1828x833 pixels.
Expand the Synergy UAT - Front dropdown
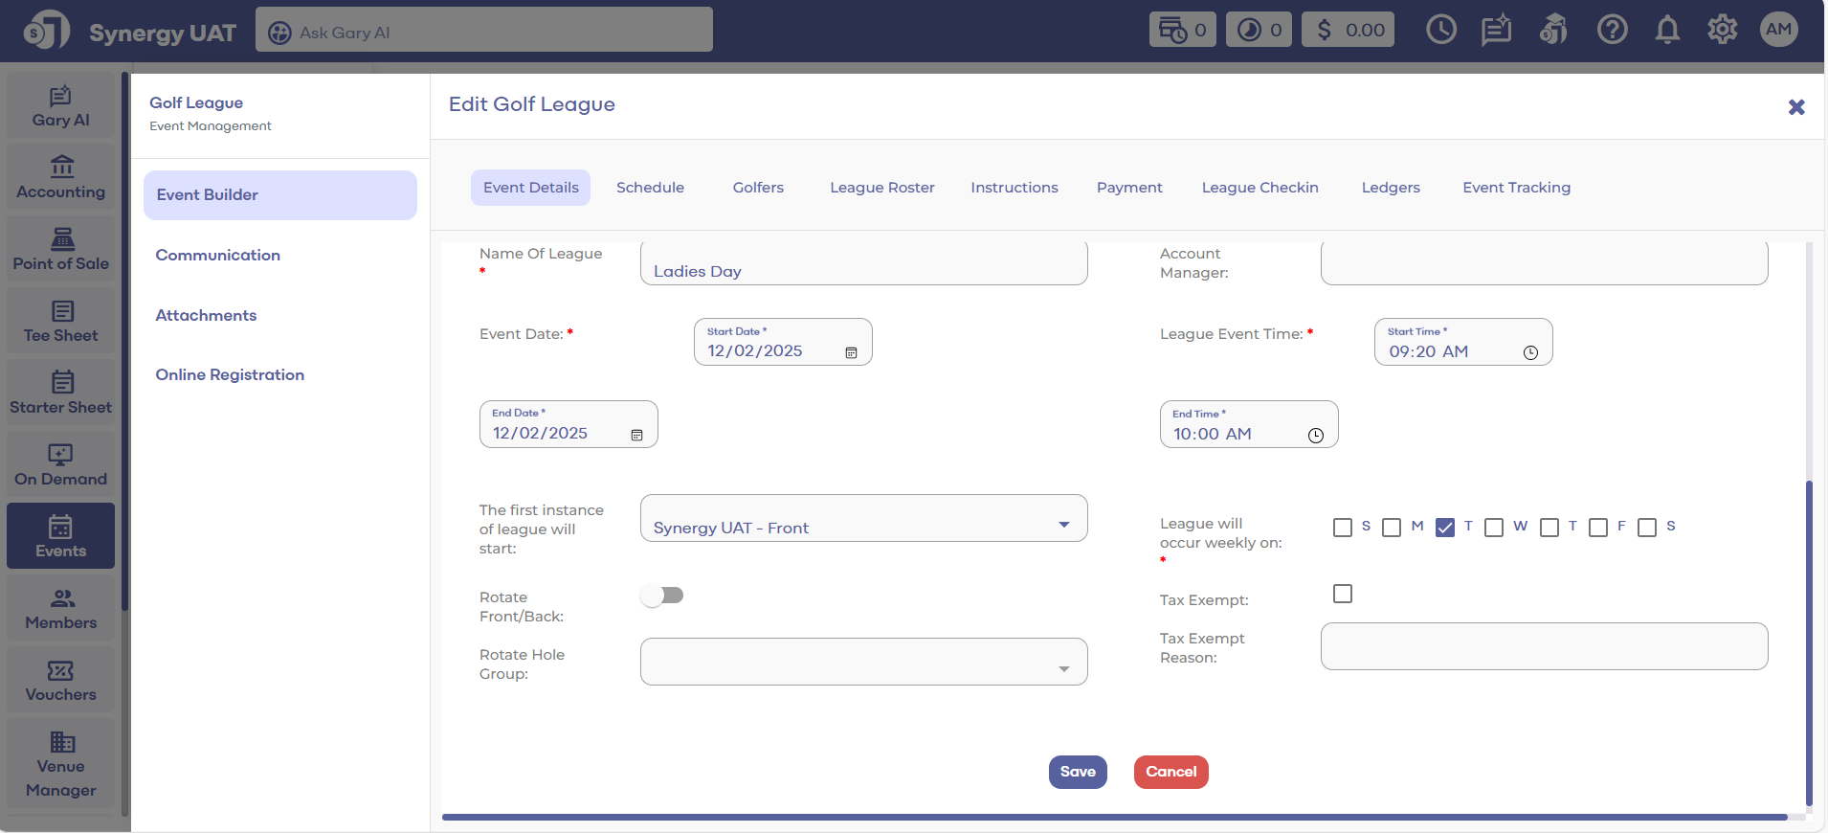point(1063,525)
